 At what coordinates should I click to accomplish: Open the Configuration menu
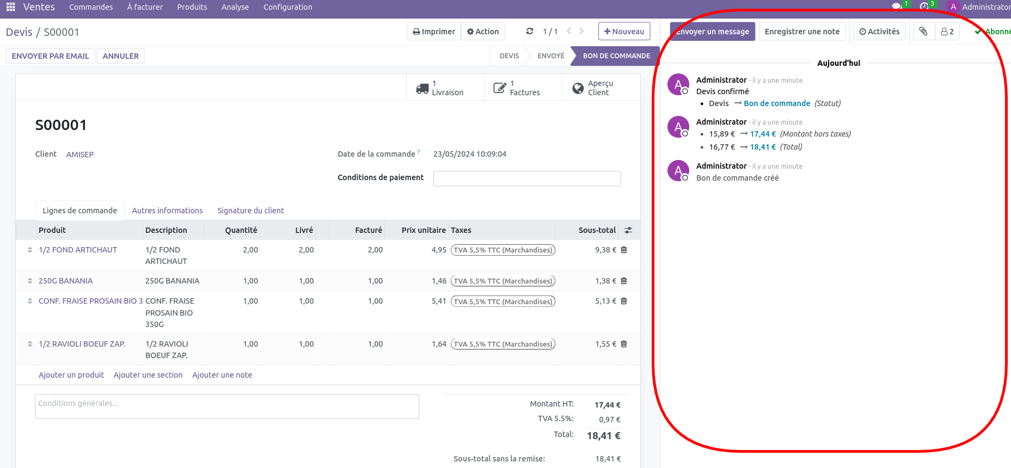tap(288, 7)
